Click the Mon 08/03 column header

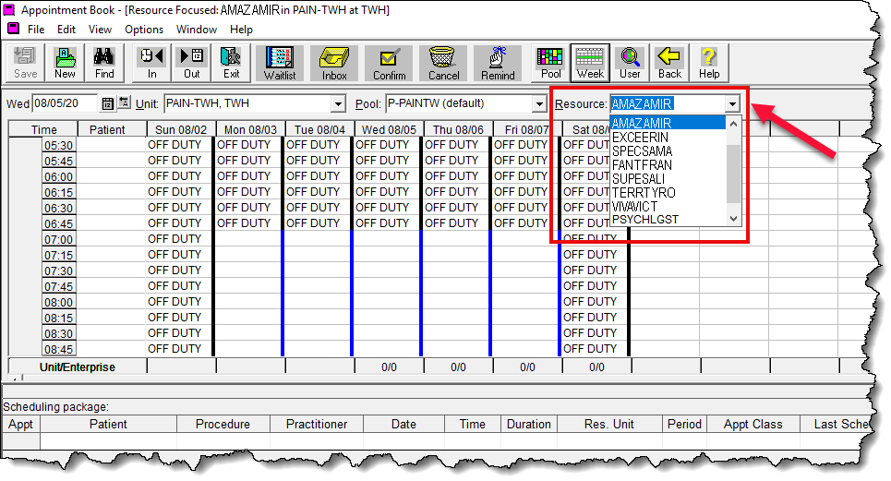point(250,129)
